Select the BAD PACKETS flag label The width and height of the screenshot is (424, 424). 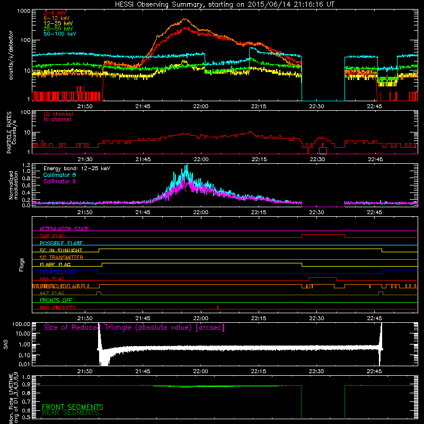coord(58,307)
